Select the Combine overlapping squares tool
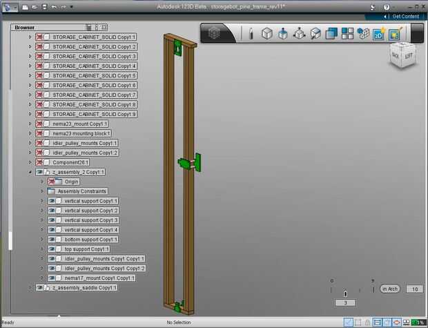The width and height of the screenshot is (428, 328). [x=331, y=34]
